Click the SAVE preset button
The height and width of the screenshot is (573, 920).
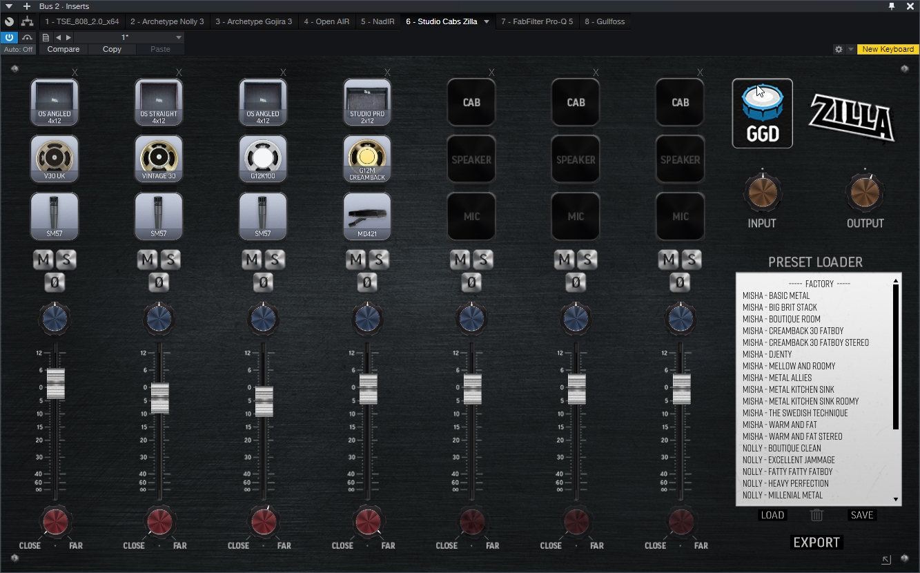point(862,515)
